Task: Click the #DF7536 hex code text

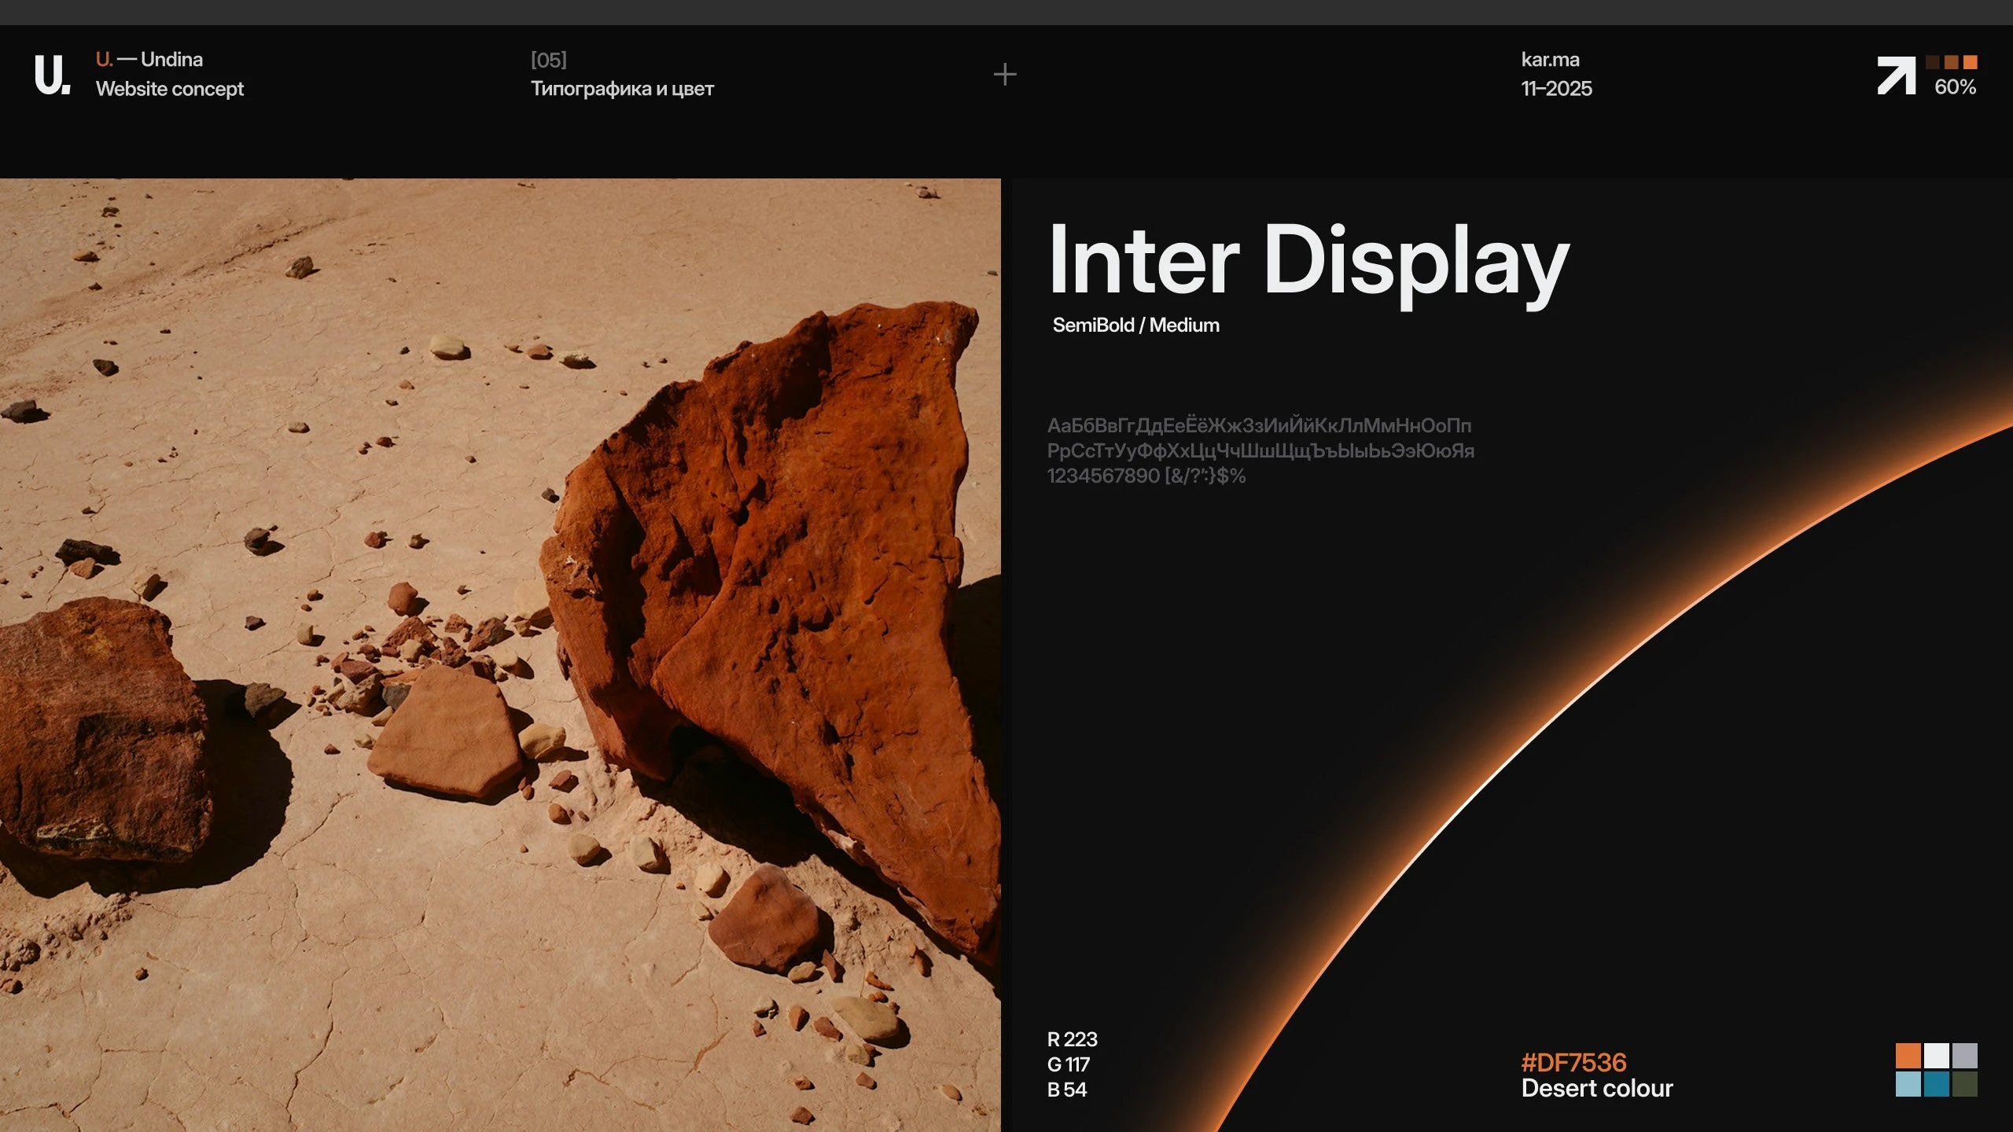Action: [1573, 1062]
